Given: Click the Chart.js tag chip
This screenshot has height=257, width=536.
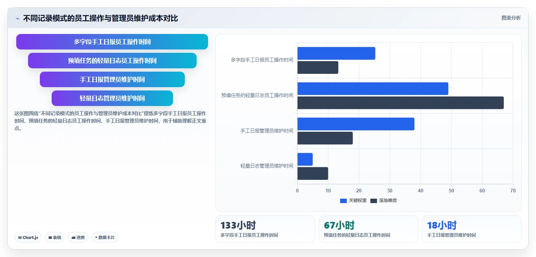Looking at the screenshot, I should (x=28, y=237).
